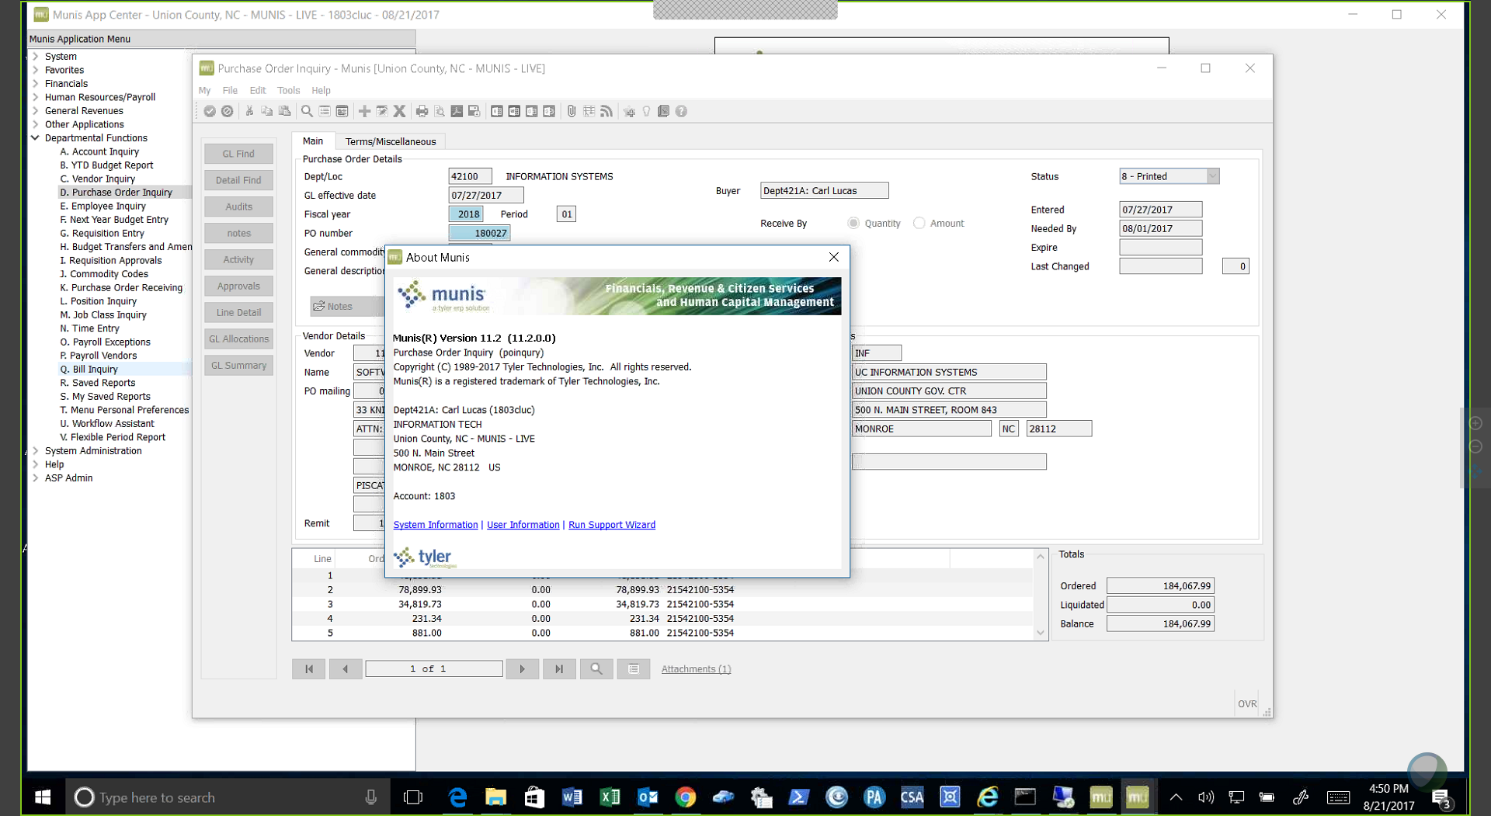
Task: Click the System Information link
Action: pos(435,526)
